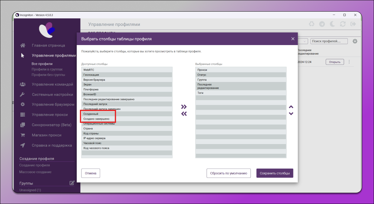Close the column selection dialog
This screenshot has width=374, height=204.
293,39
